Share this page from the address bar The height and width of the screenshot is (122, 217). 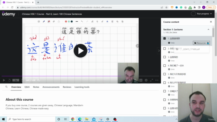tap(162, 7)
